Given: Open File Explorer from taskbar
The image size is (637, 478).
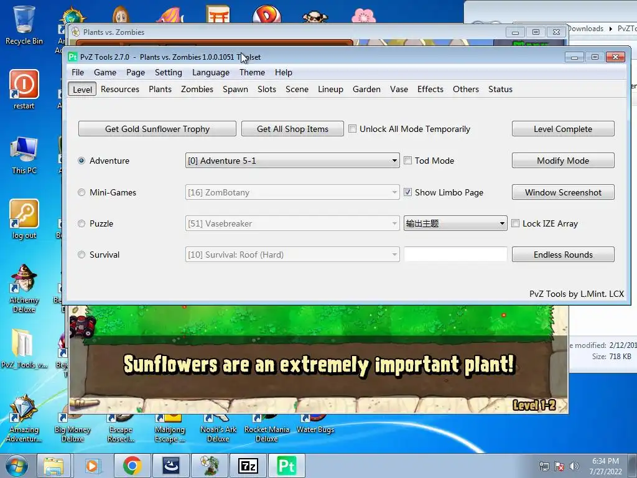Looking at the screenshot, I should click(x=53, y=466).
